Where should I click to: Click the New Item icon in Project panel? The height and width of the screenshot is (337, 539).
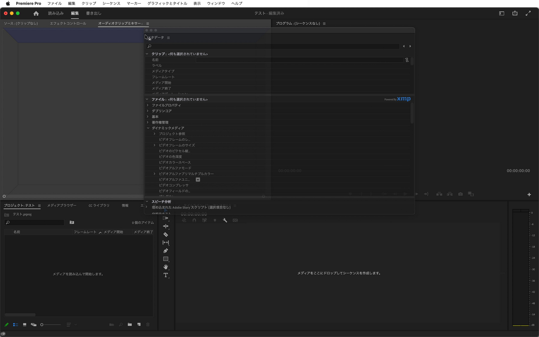139,324
